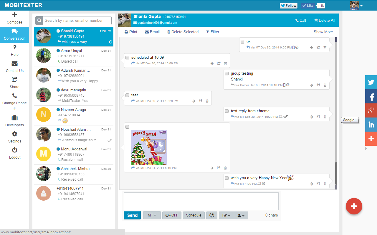Open Developers briefcase icon
This screenshot has height=235, width=377.
[x=14, y=118]
